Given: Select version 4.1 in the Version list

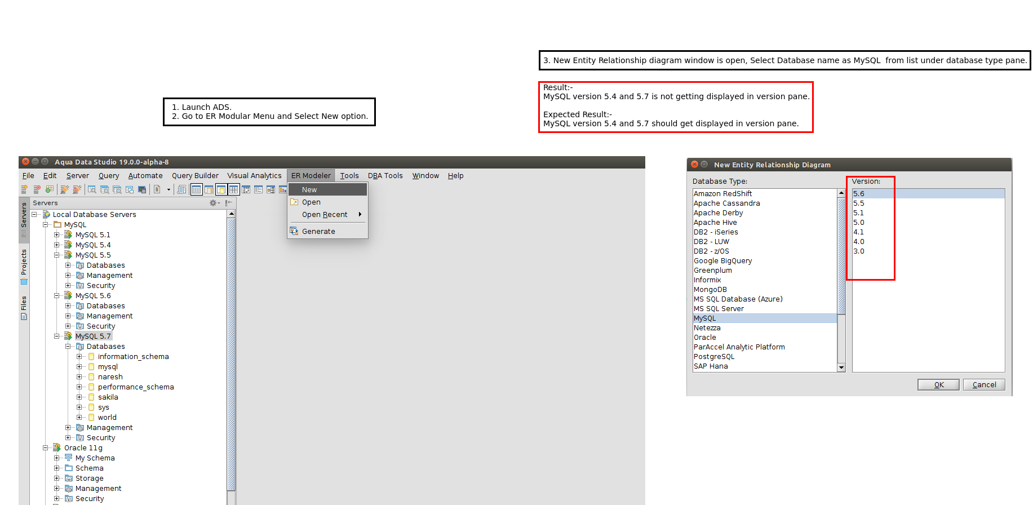Looking at the screenshot, I should 928,232.
